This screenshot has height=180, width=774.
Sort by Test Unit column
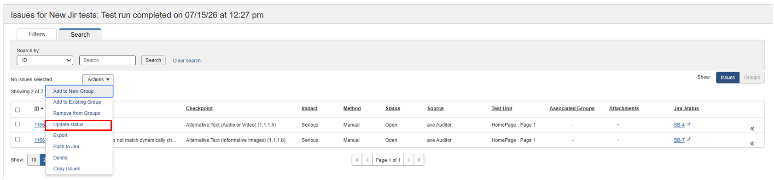coord(501,108)
